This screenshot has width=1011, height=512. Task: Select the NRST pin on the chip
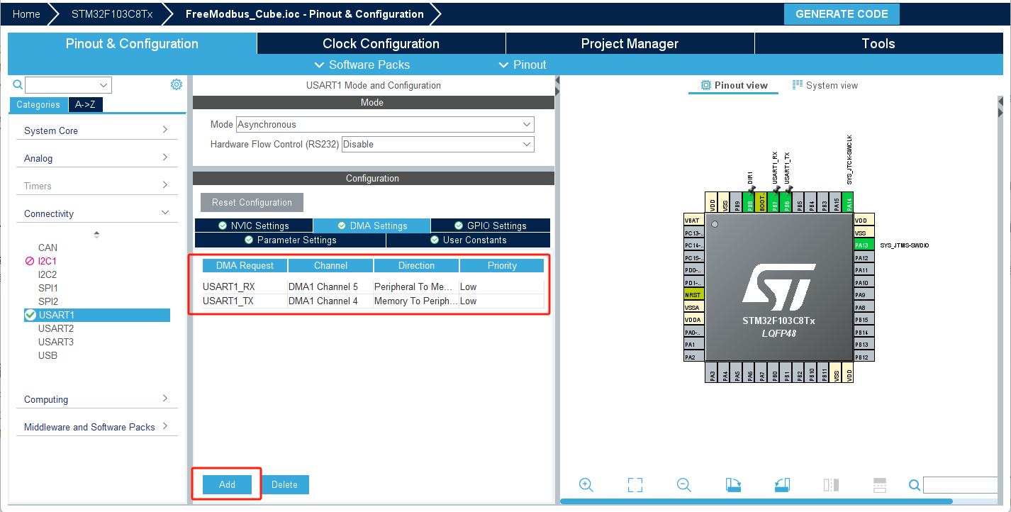(x=693, y=294)
